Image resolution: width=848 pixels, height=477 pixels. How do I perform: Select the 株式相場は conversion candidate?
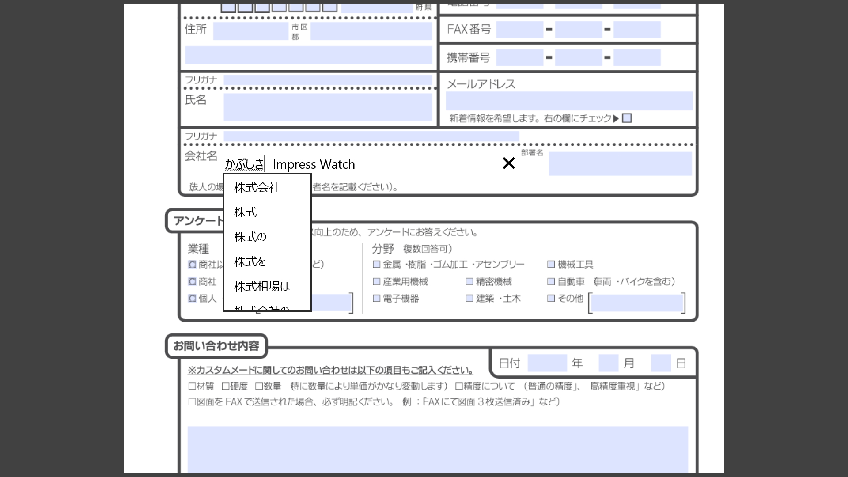261,286
